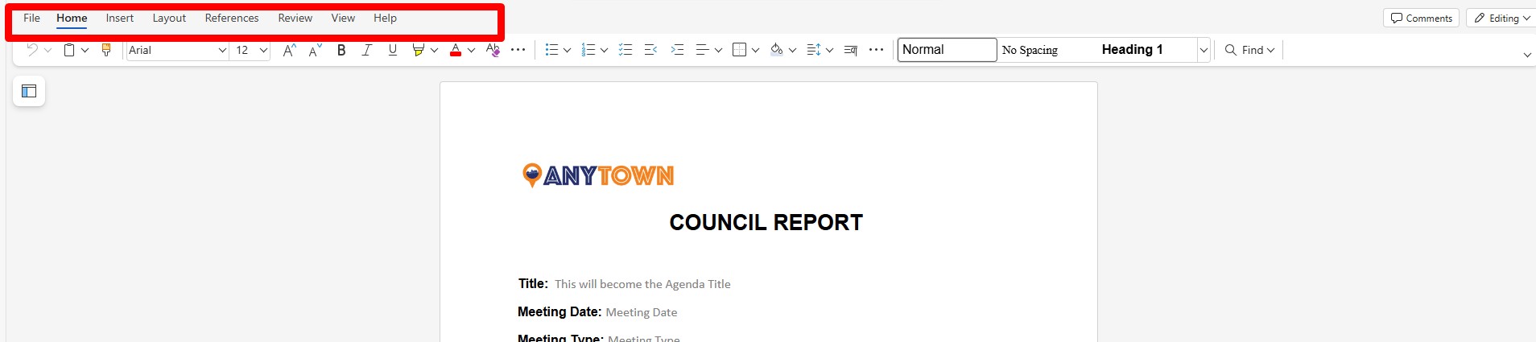Click the Increase Indent icon

click(677, 50)
